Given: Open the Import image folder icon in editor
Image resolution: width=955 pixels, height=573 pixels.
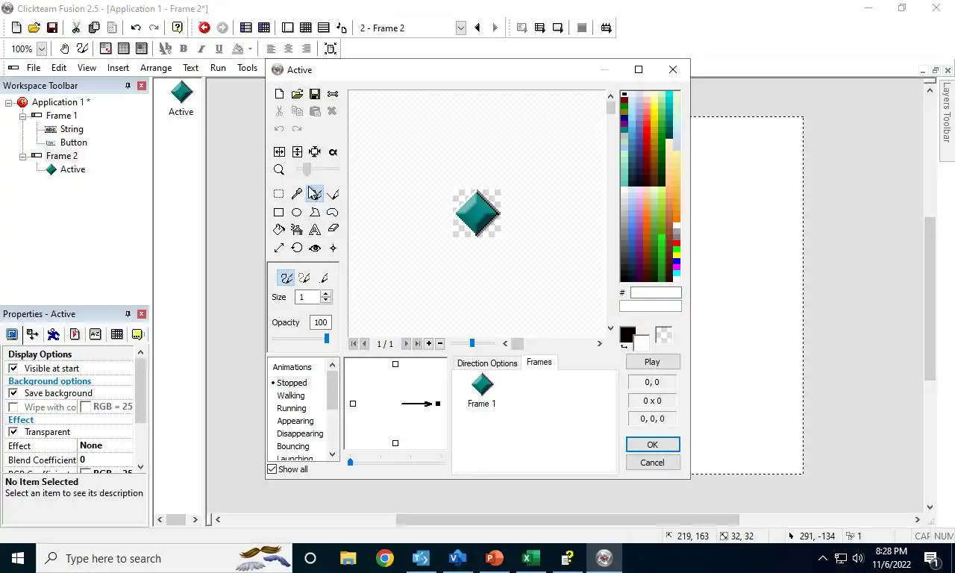Looking at the screenshot, I should click(x=297, y=94).
